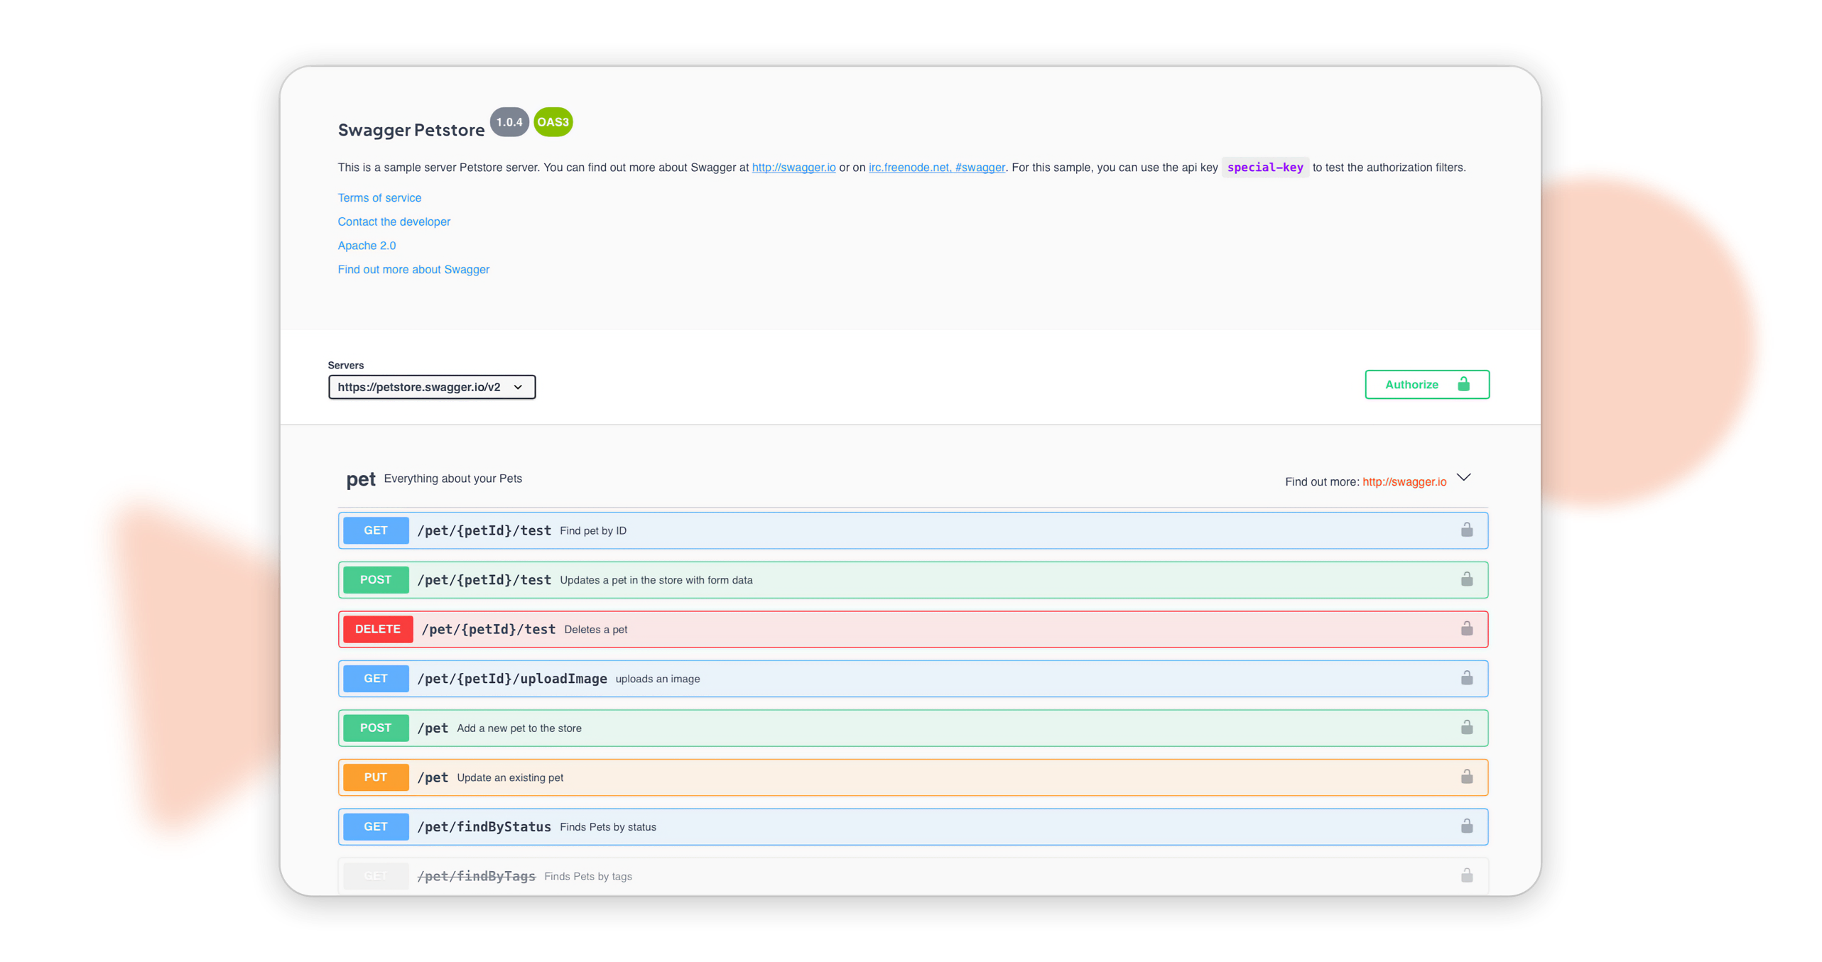Click the OAS3 version badge
Image resolution: width=1822 pixels, height=962 pixels.
[x=554, y=121]
